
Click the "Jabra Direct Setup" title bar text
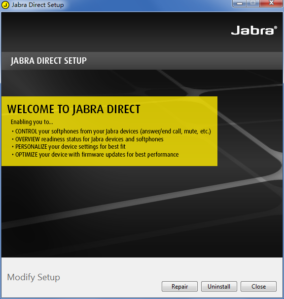(x=37, y=5)
